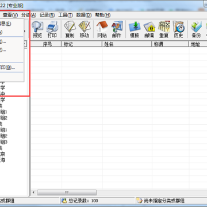The width and height of the screenshot is (207, 207).
Task: Select the 复制 copy records icon
Action: (x=70, y=29)
